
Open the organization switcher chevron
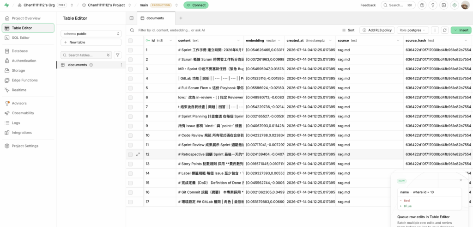click(72, 5)
